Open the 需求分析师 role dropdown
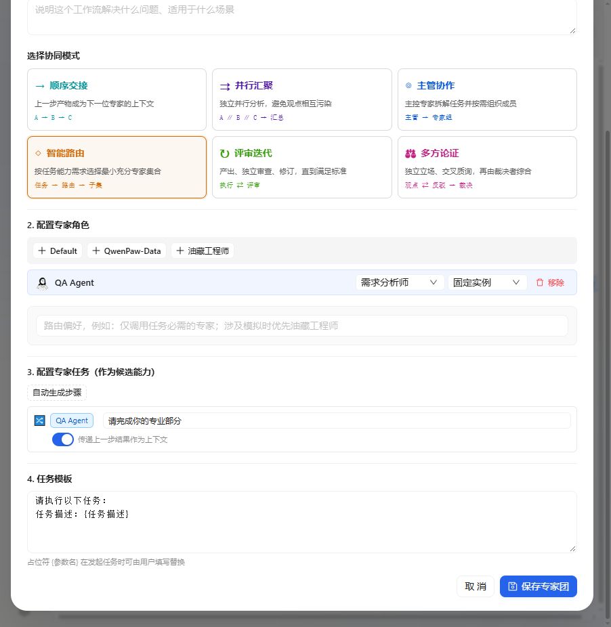 coord(400,282)
